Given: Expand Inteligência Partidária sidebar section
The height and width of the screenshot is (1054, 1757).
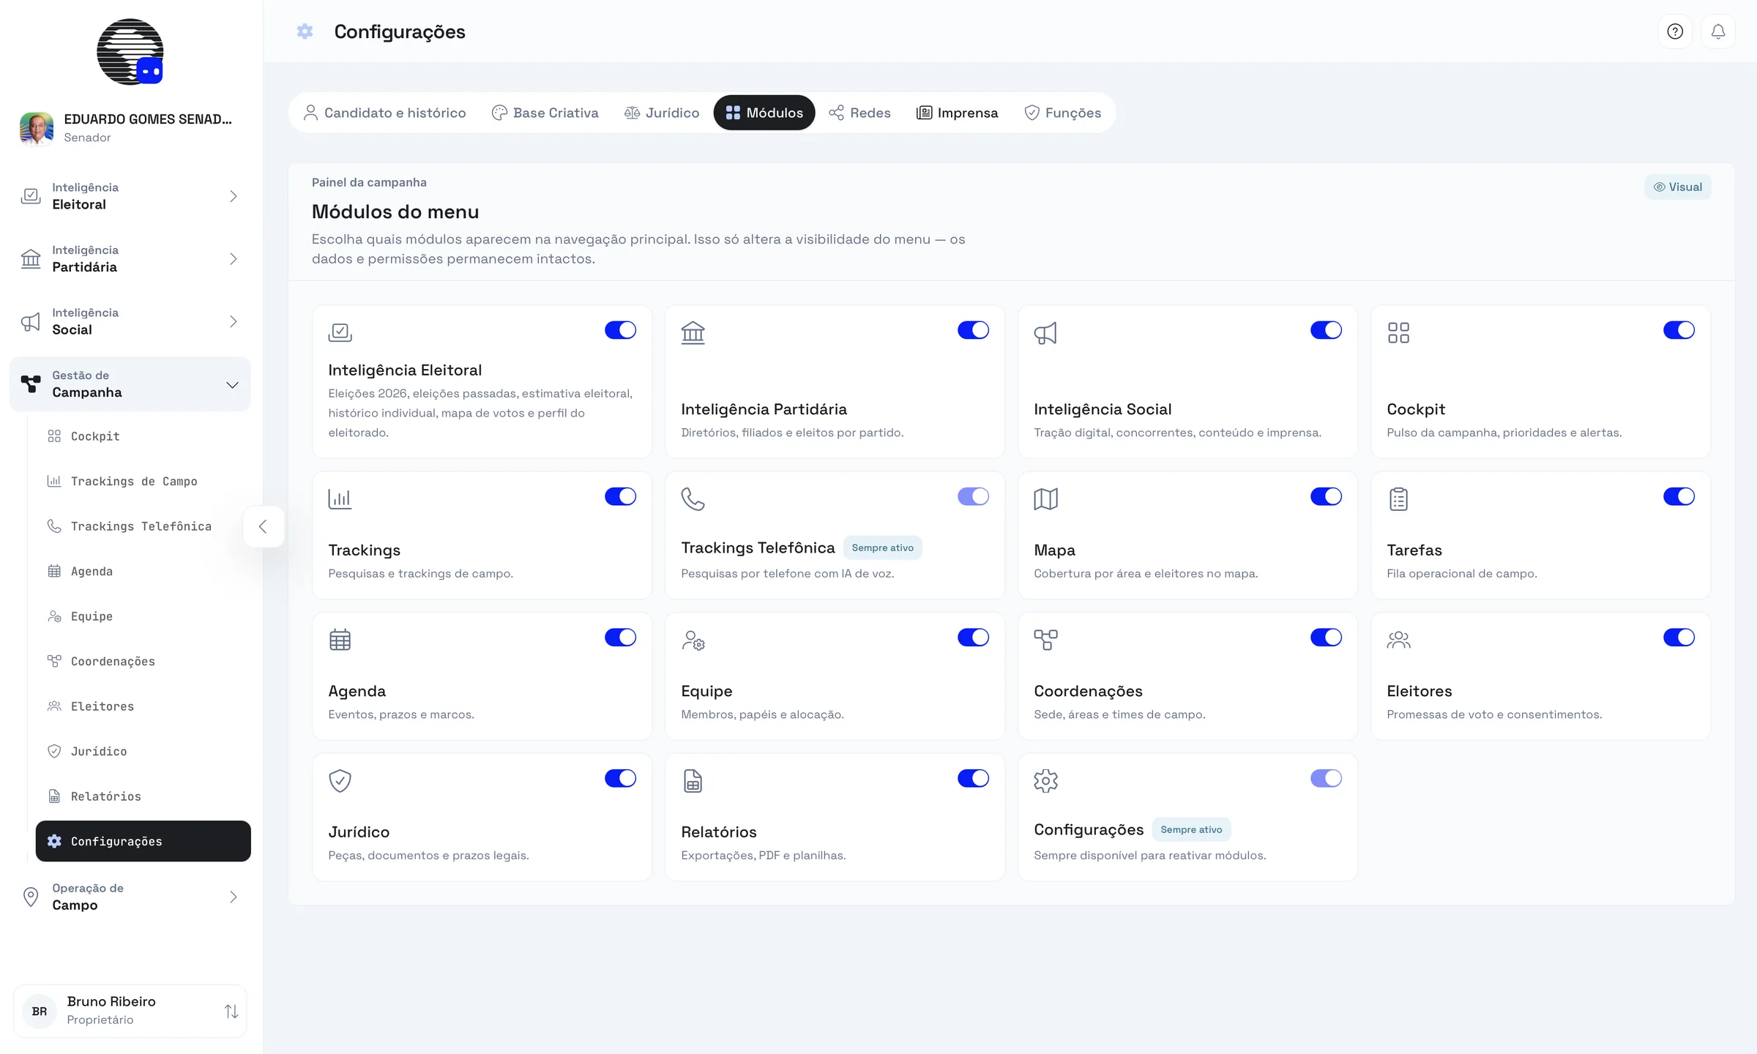Looking at the screenshot, I should point(130,258).
